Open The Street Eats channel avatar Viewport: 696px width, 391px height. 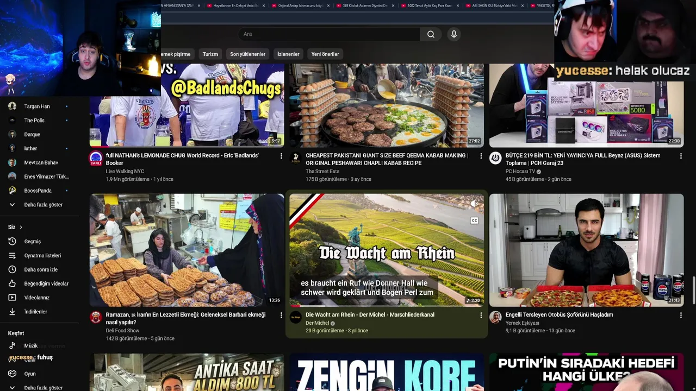pos(296,158)
